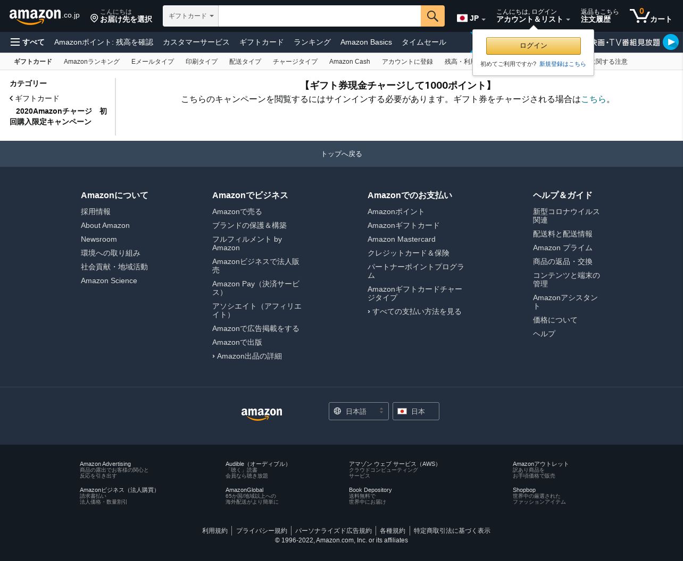Open カスタマーサービス in nav bar

tap(196, 42)
